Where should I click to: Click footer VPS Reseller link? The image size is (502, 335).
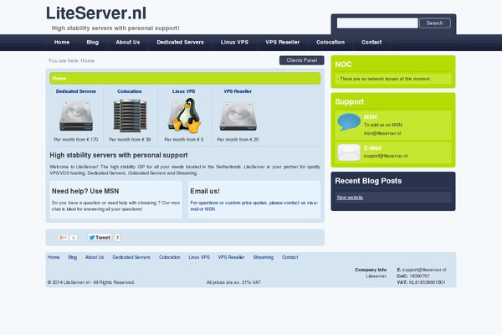[231, 257]
